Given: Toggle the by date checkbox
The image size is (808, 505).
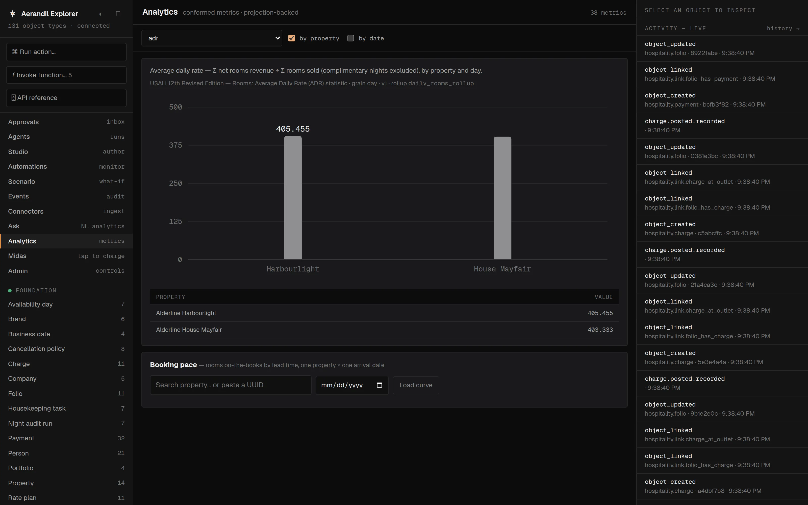Looking at the screenshot, I should tap(350, 38).
